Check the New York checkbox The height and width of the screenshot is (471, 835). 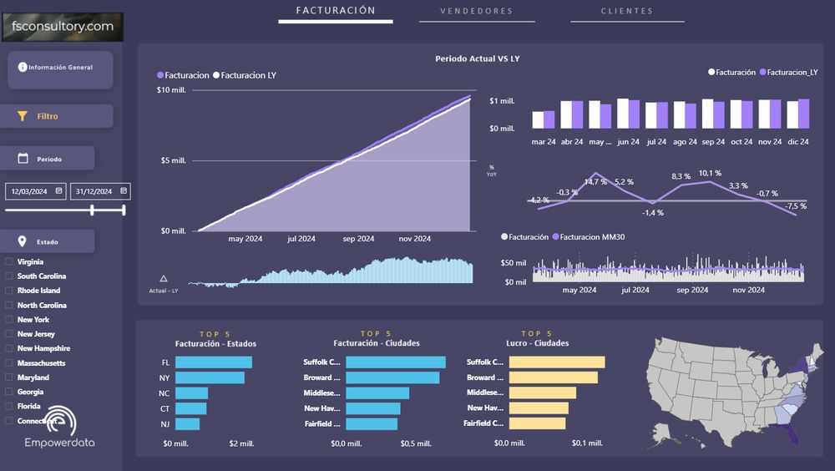(8, 320)
